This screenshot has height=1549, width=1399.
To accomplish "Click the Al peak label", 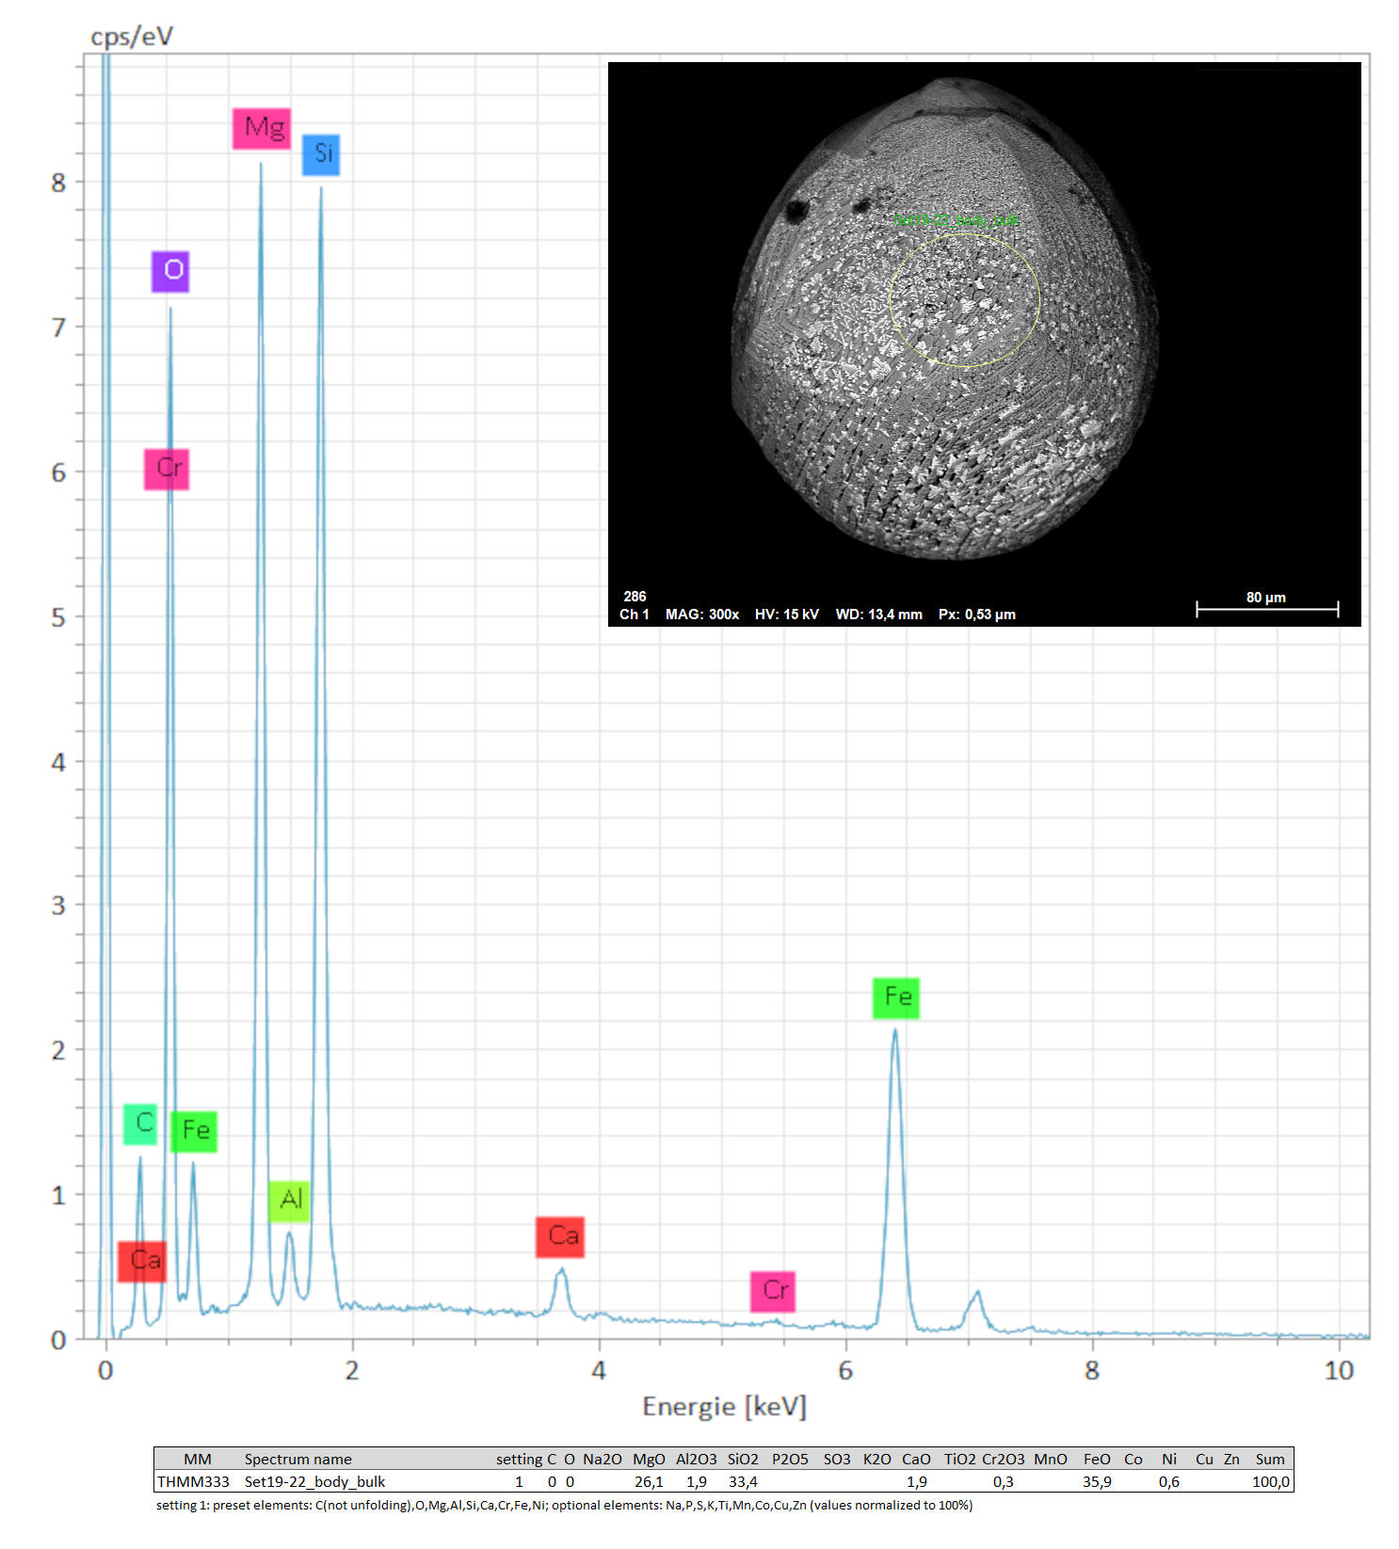I will pyautogui.click(x=289, y=1200).
